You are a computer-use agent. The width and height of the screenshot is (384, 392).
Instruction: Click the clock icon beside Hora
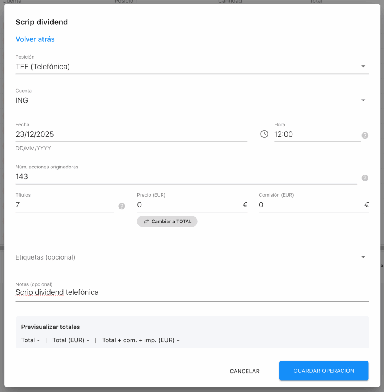tap(264, 134)
